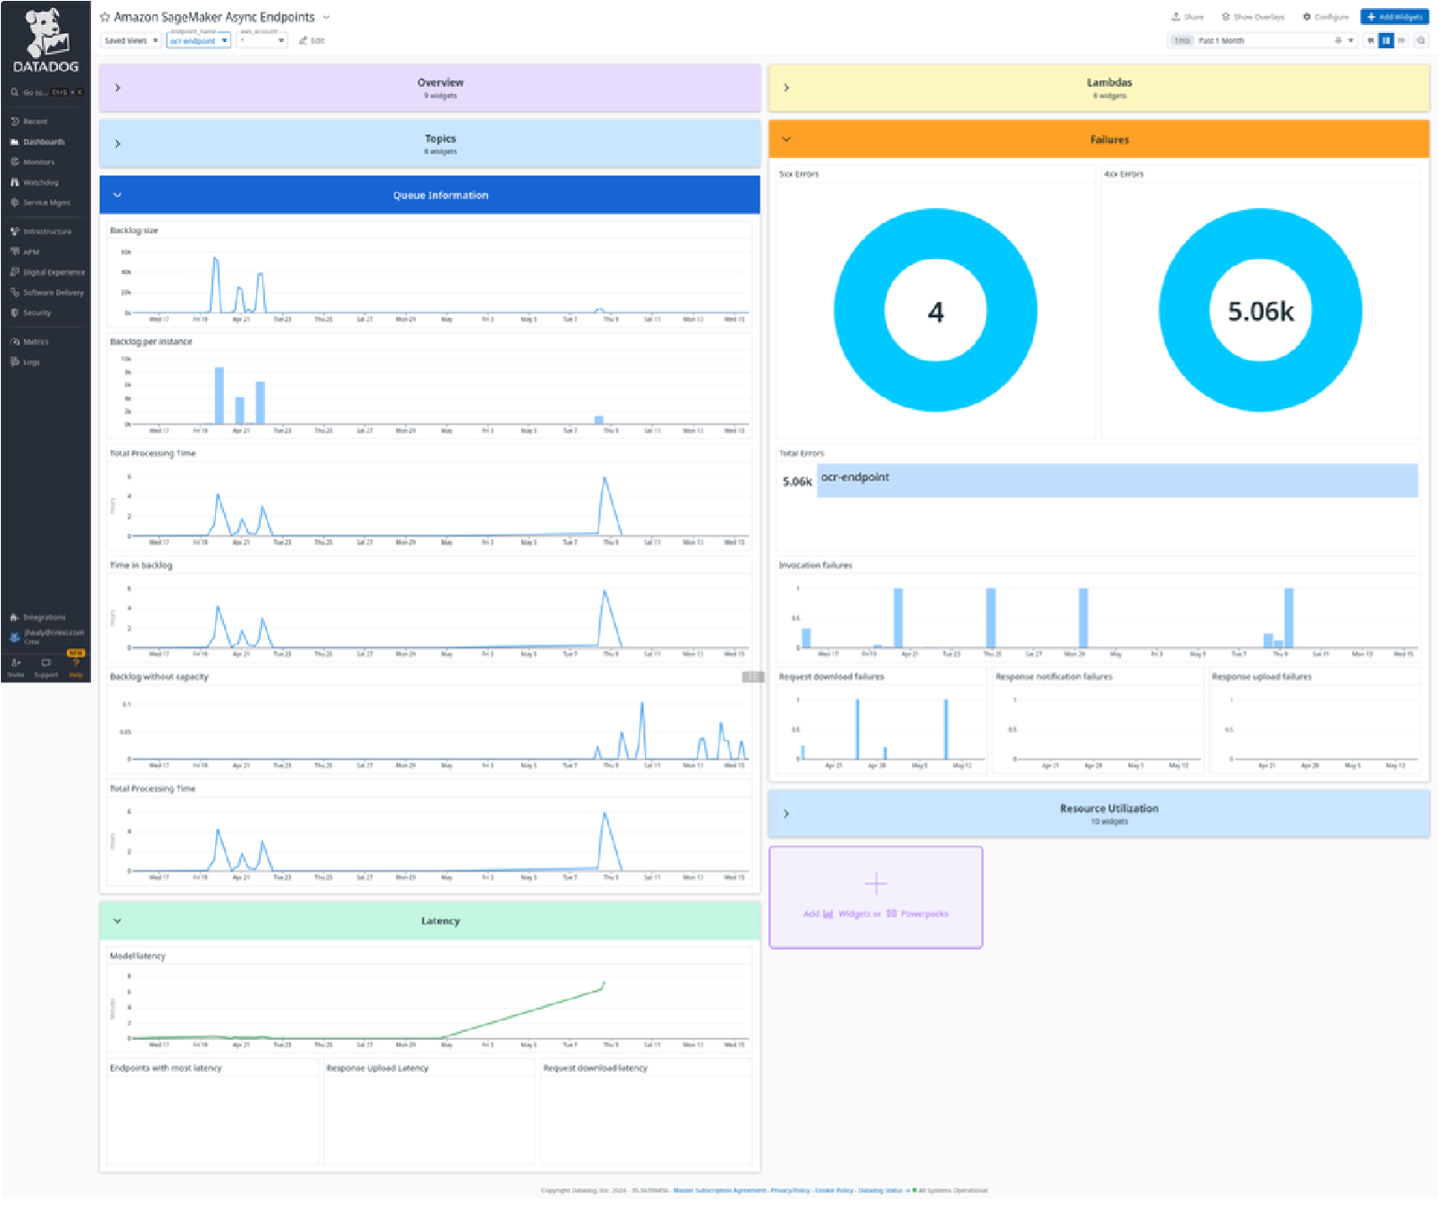This screenshot has height=1205, width=1442.
Task: Expand the Resource Utilization section
Action: [x=786, y=813]
